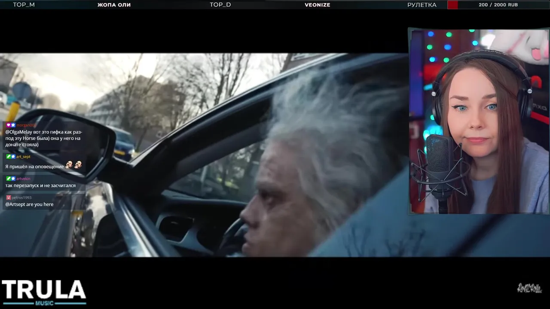The width and height of the screenshot is (550, 309).
Task: Select the TOP_D label in top bar
Action: click(220, 5)
